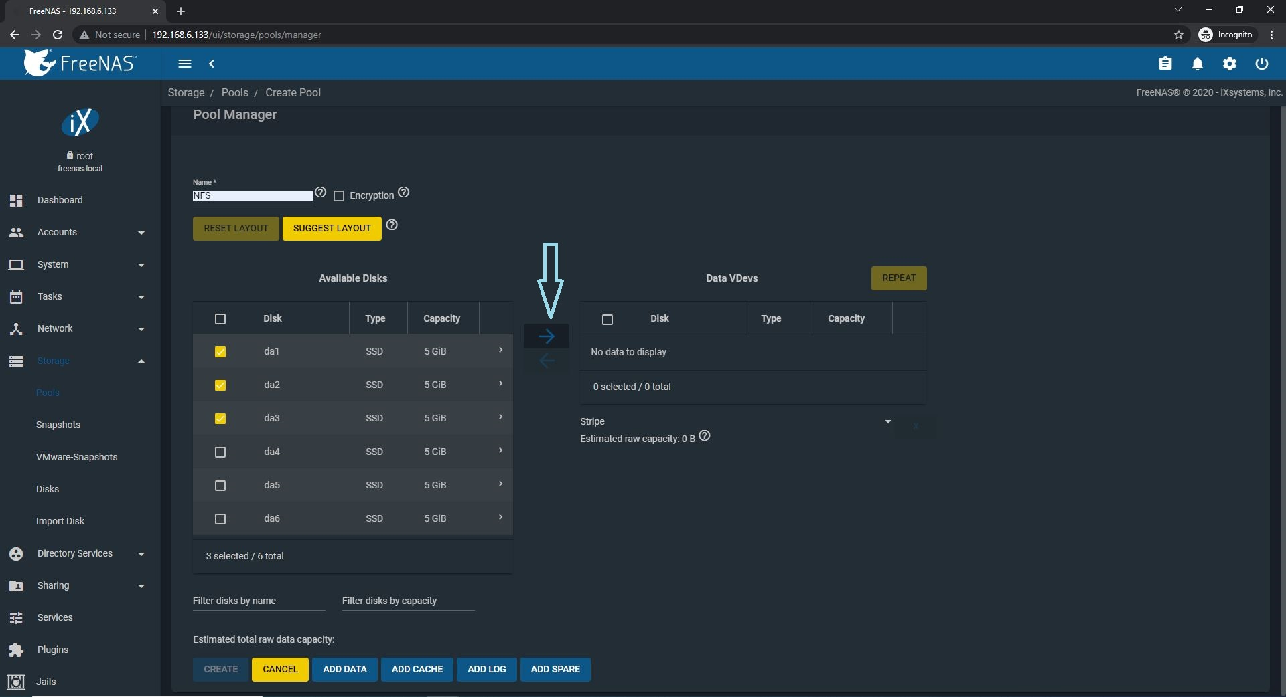Open the hamburger menu in top bar
Screen dimensions: 1286x697
pos(185,64)
